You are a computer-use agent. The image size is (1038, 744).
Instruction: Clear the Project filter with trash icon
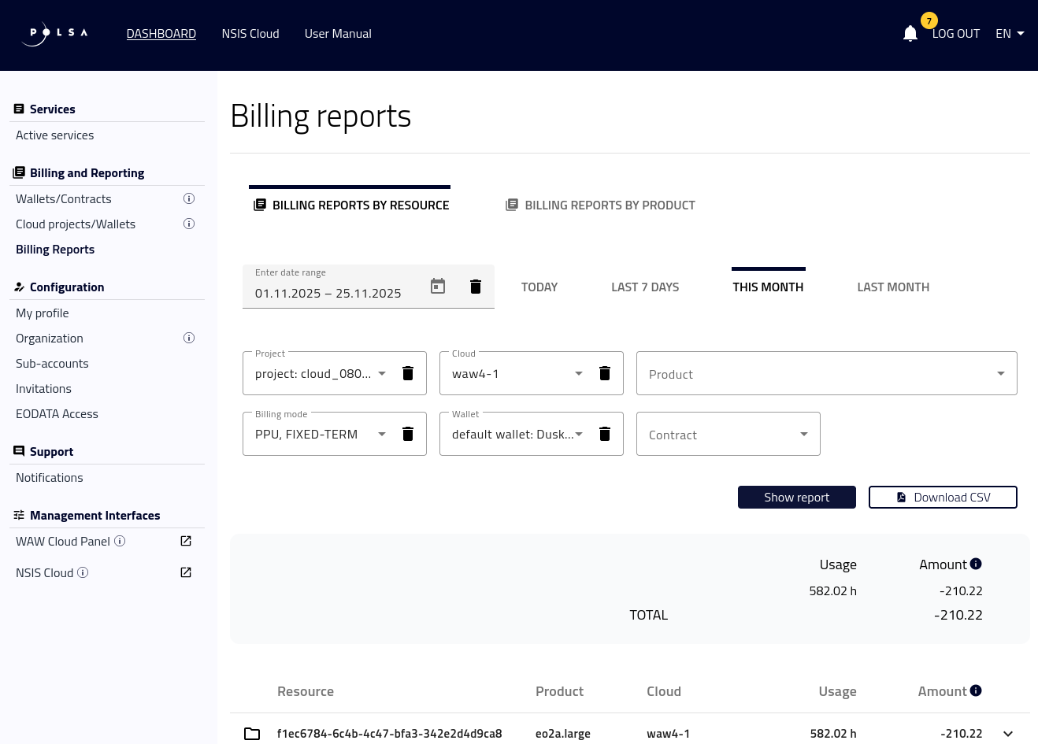point(408,373)
